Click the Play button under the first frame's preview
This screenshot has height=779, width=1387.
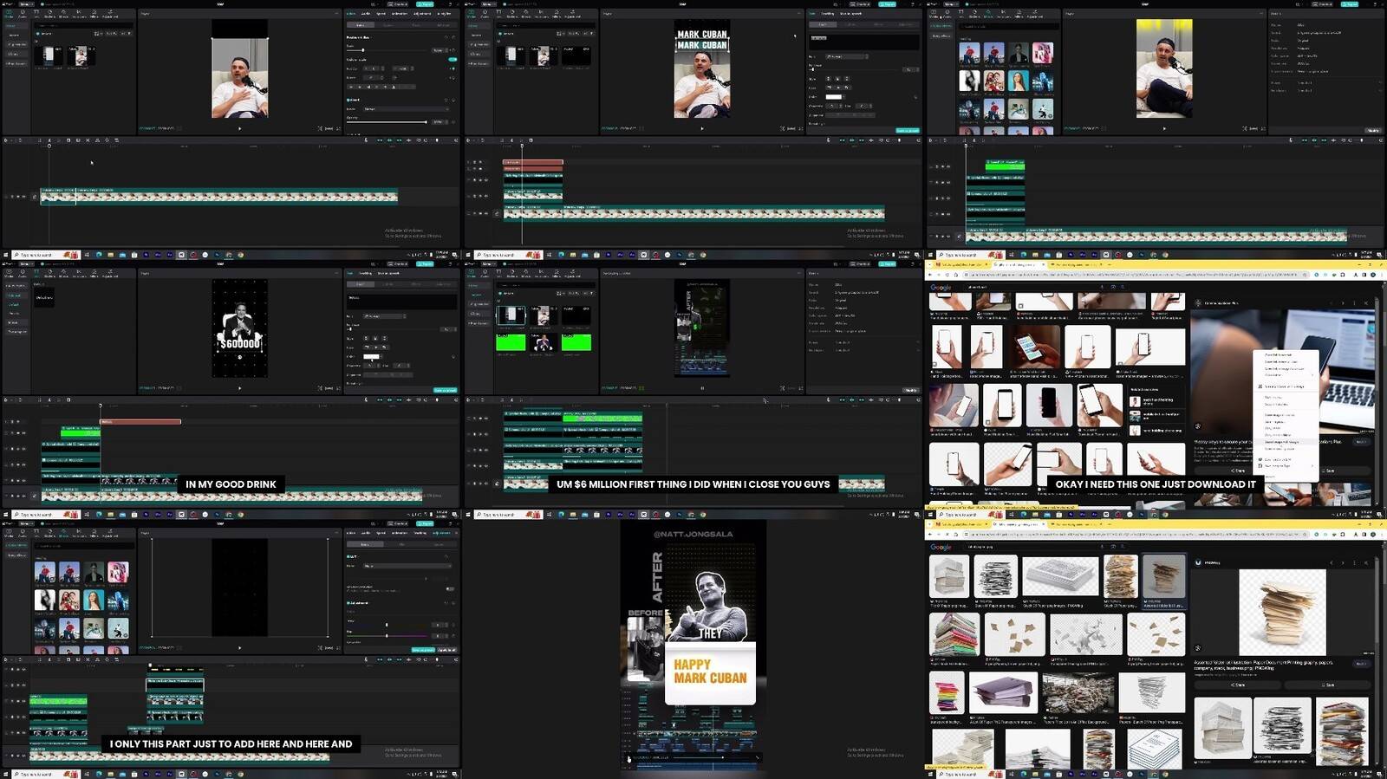click(x=240, y=128)
